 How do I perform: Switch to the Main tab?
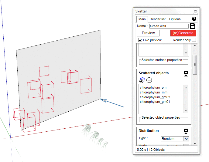pyautogui.click(x=142, y=19)
